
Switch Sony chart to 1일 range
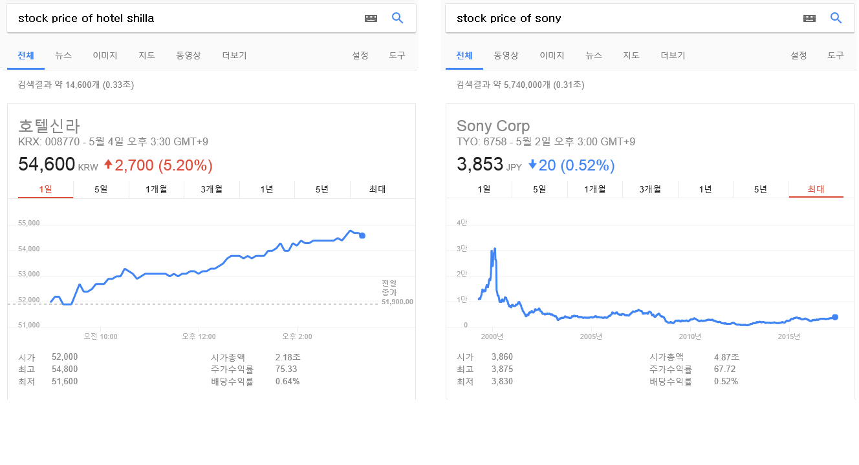tap(484, 189)
